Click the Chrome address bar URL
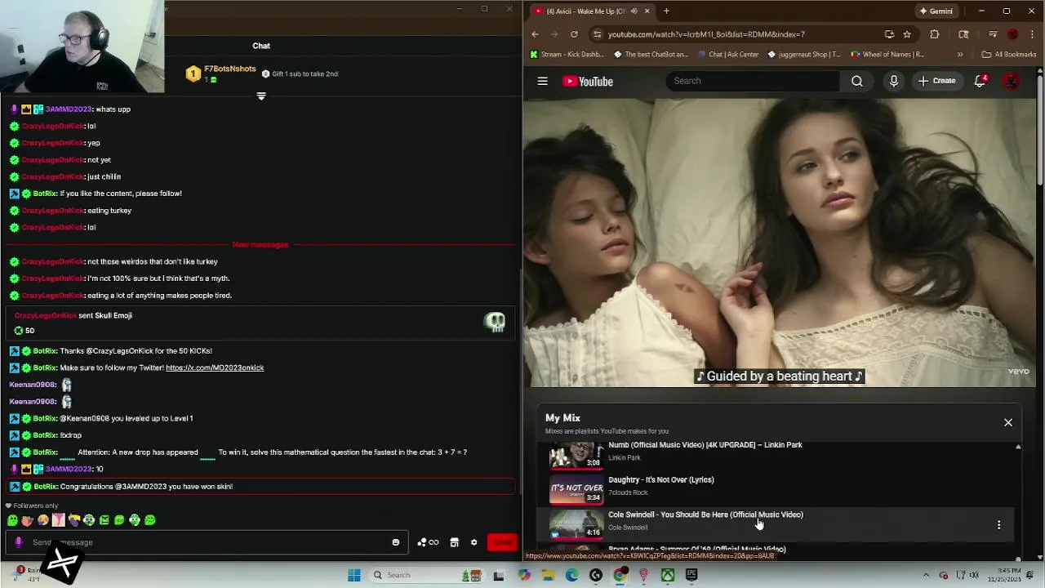 click(x=706, y=34)
